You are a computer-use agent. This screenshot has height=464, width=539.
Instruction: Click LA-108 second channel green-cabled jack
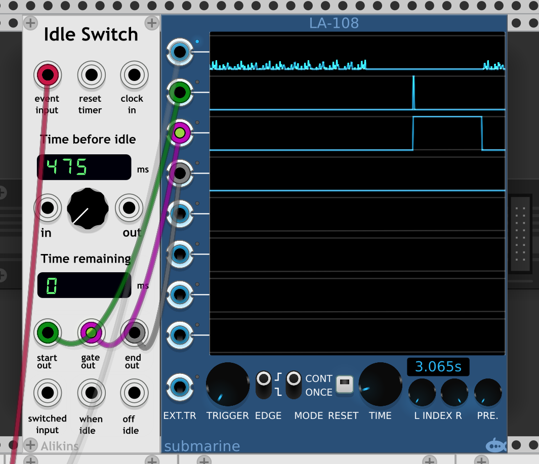pos(180,92)
